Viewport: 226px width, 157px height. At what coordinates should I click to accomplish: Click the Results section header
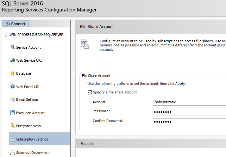tap(87, 143)
